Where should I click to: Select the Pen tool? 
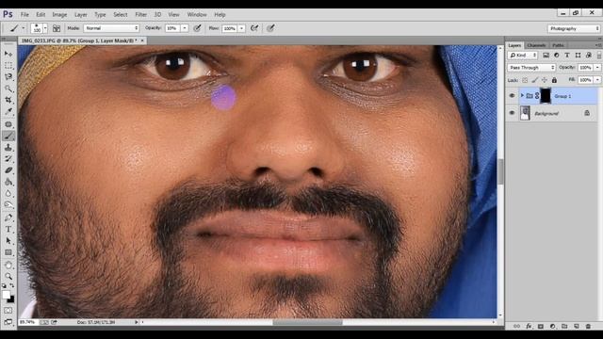[8, 218]
